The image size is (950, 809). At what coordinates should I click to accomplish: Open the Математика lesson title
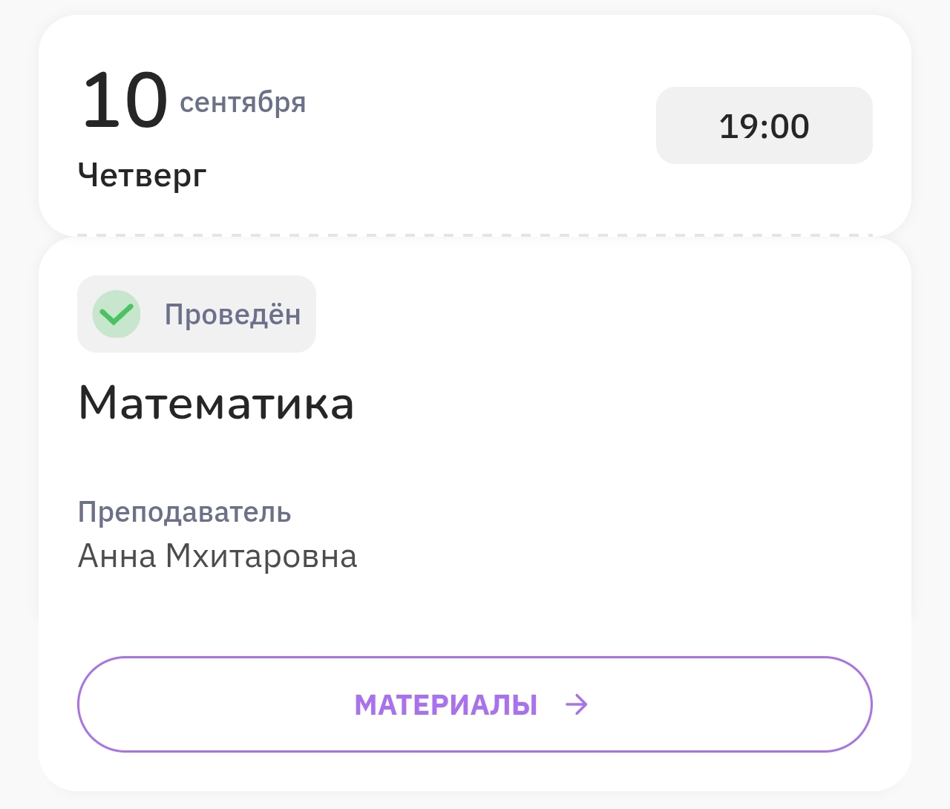[216, 403]
